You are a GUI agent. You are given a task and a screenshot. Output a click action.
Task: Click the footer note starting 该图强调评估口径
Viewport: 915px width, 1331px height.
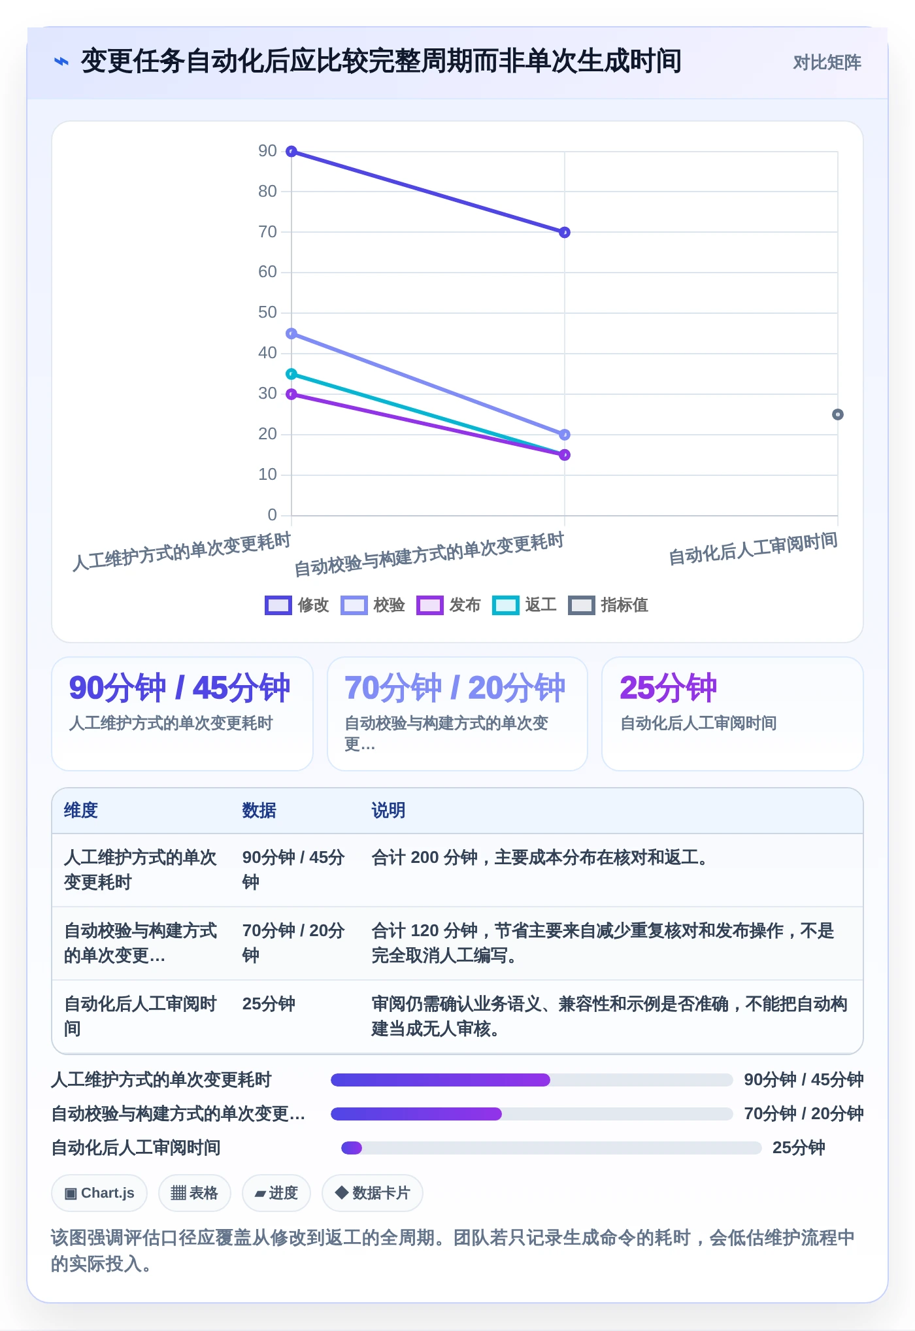(453, 1251)
